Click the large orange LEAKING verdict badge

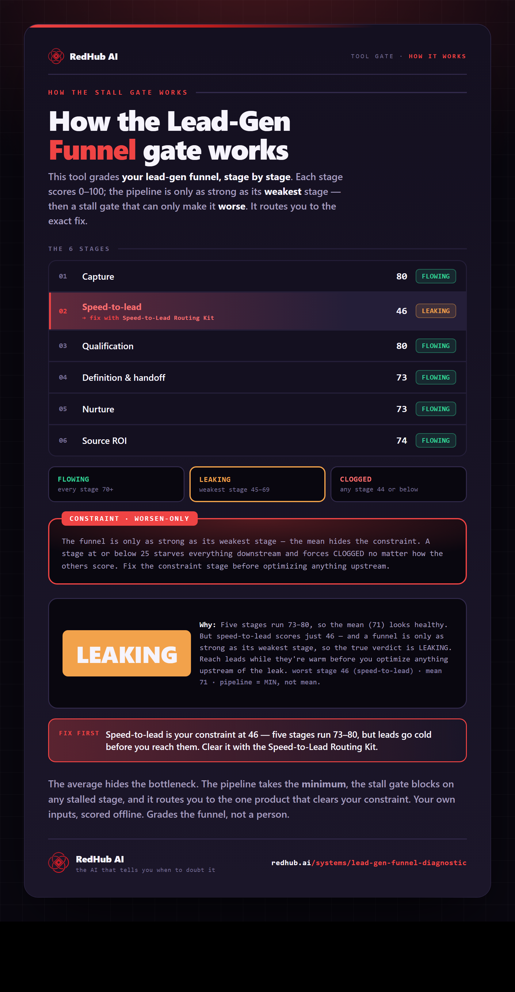coord(127,653)
